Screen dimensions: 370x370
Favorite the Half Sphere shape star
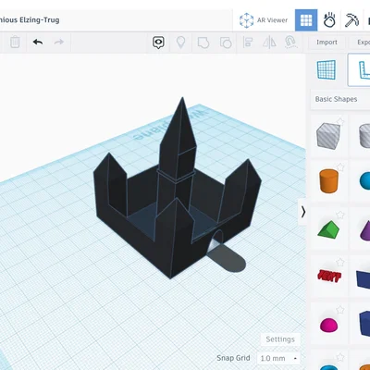coord(340,310)
